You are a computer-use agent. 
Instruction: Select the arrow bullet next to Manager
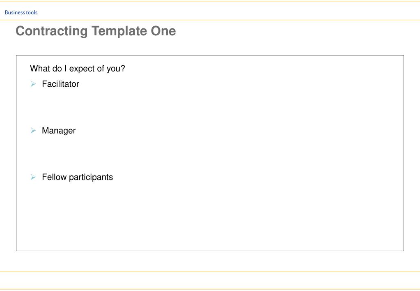(x=33, y=131)
